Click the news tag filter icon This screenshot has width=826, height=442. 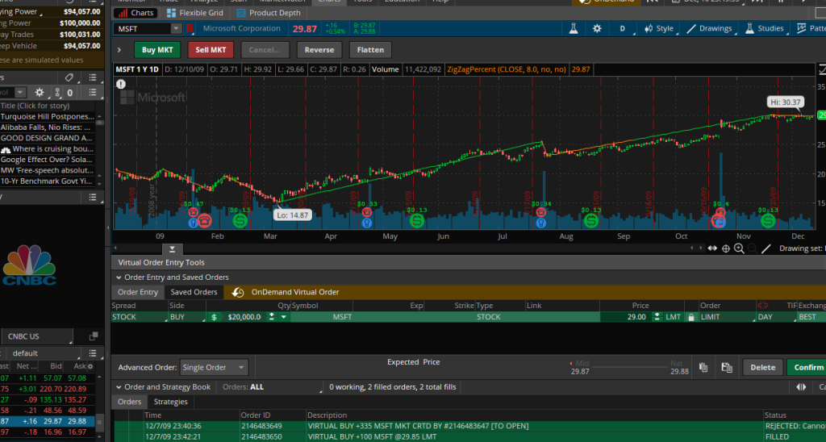69,77
